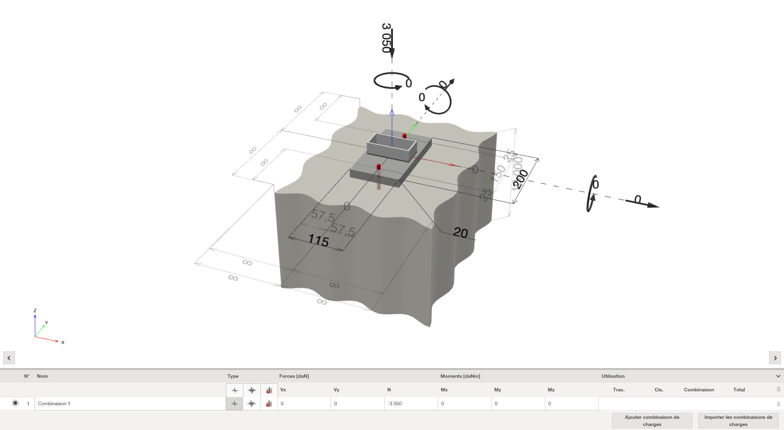Collapse the load table with the chevron
The image size is (784, 430).
[x=778, y=376]
